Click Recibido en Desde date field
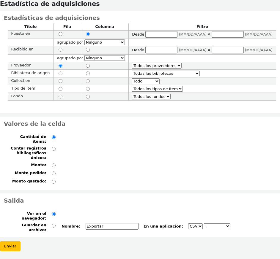The height and width of the screenshot is (259, 280). point(161,50)
